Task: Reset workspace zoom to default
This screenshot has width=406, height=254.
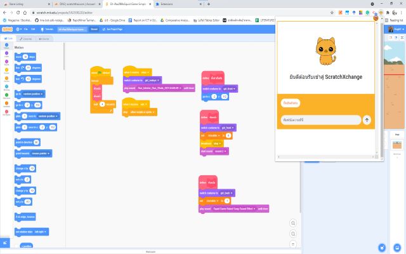Action: [293, 244]
